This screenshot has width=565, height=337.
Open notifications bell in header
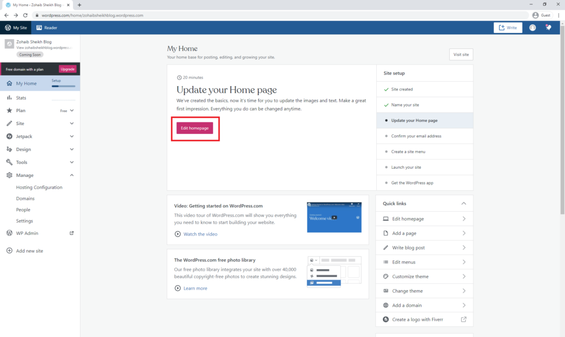548,28
